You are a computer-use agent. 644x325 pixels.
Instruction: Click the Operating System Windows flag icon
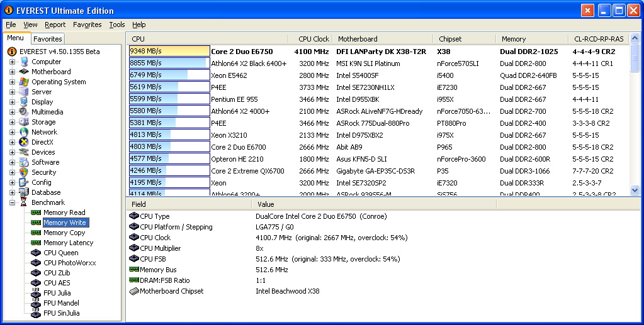click(24, 82)
